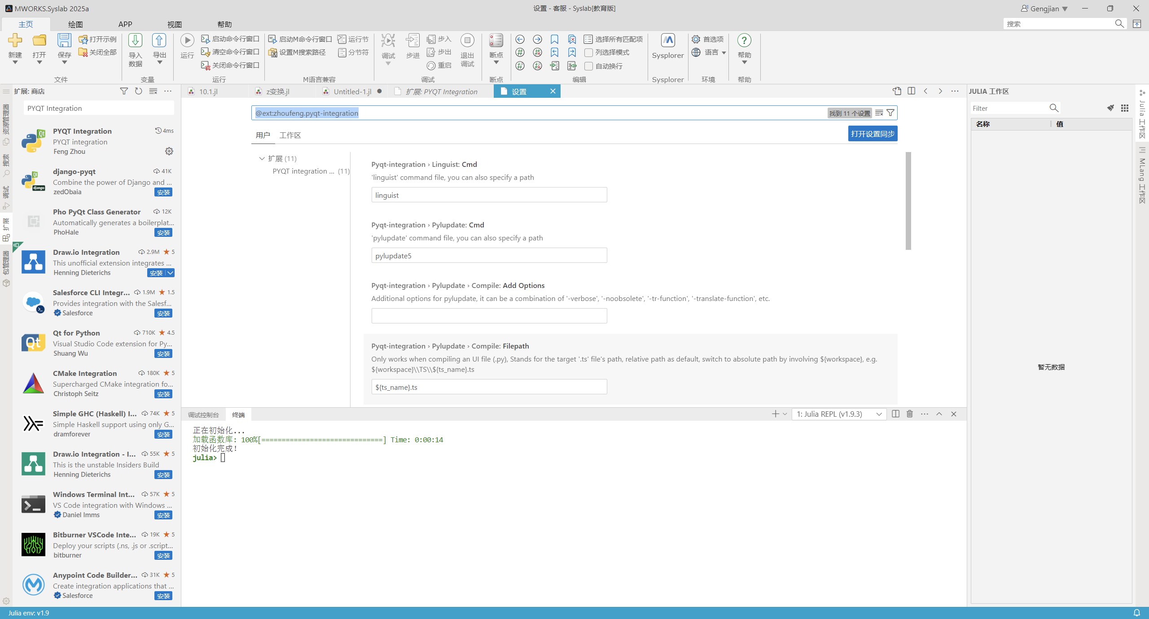Viewport: 1149px width, 619px height.
Task: Click the Linguist Cmd input field
Action: (x=489, y=195)
